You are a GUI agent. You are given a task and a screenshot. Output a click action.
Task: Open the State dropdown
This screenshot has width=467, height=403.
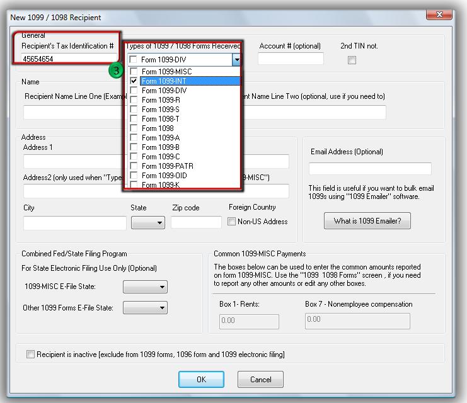click(x=148, y=223)
